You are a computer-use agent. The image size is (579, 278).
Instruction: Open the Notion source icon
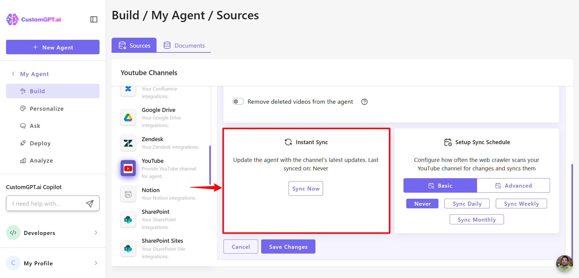point(128,194)
